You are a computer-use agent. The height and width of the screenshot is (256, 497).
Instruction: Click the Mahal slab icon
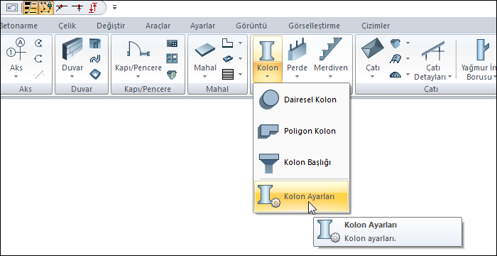[x=205, y=50]
